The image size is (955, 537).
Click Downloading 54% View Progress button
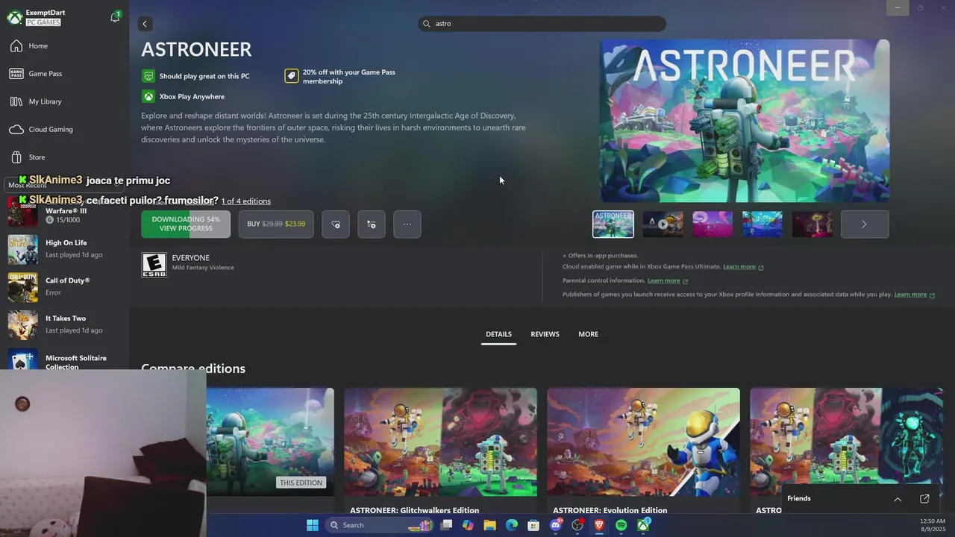pyautogui.click(x=186, y=224)
